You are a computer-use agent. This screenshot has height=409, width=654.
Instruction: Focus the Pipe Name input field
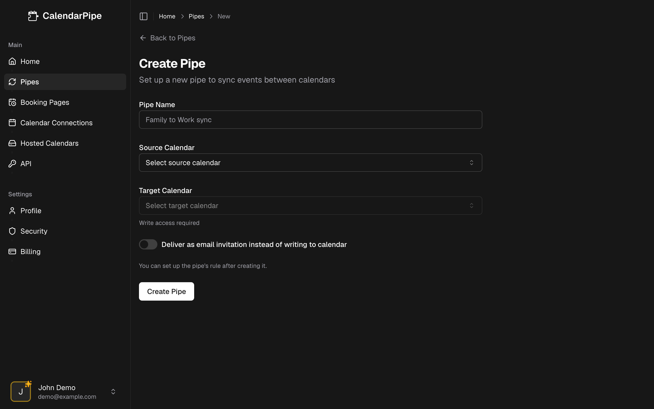[x=310, y=120]
